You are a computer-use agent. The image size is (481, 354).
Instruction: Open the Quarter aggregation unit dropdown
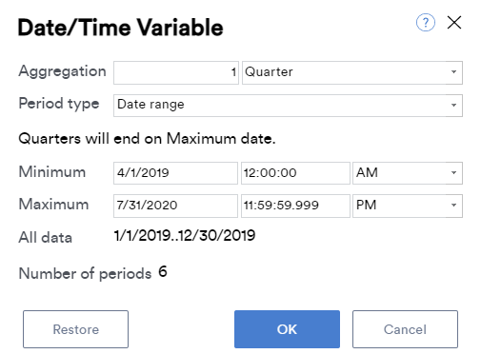pyautogui.click(x=352, y=72)
